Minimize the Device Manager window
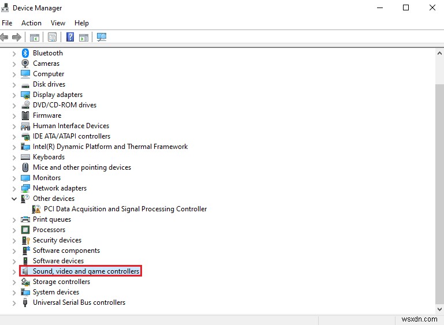The image size is (444, 325). (x=380, y=8)
